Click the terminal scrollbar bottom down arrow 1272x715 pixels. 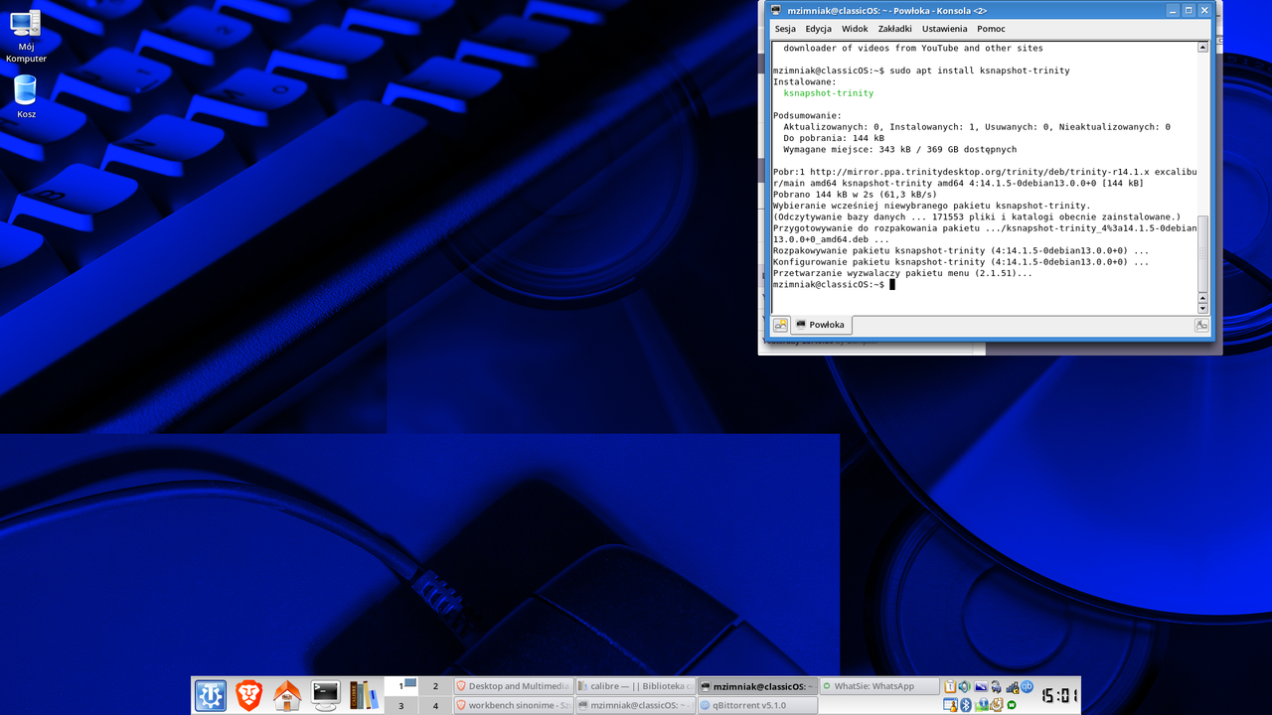pos(1202,307)
